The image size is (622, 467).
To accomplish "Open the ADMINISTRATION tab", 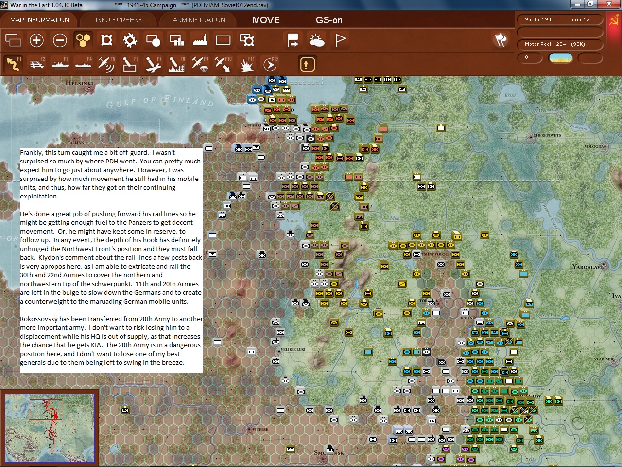I will coord(199,20).
